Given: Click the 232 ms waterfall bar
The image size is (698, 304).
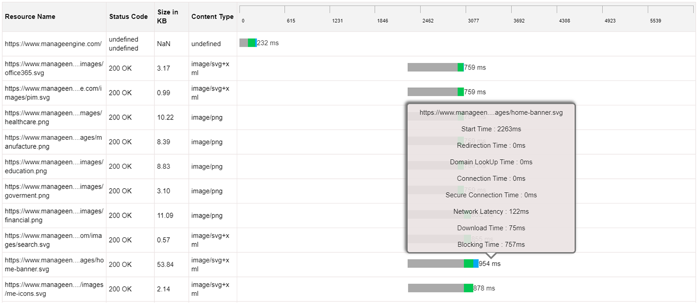Looking at the screenshot, I should click(248, 43).
